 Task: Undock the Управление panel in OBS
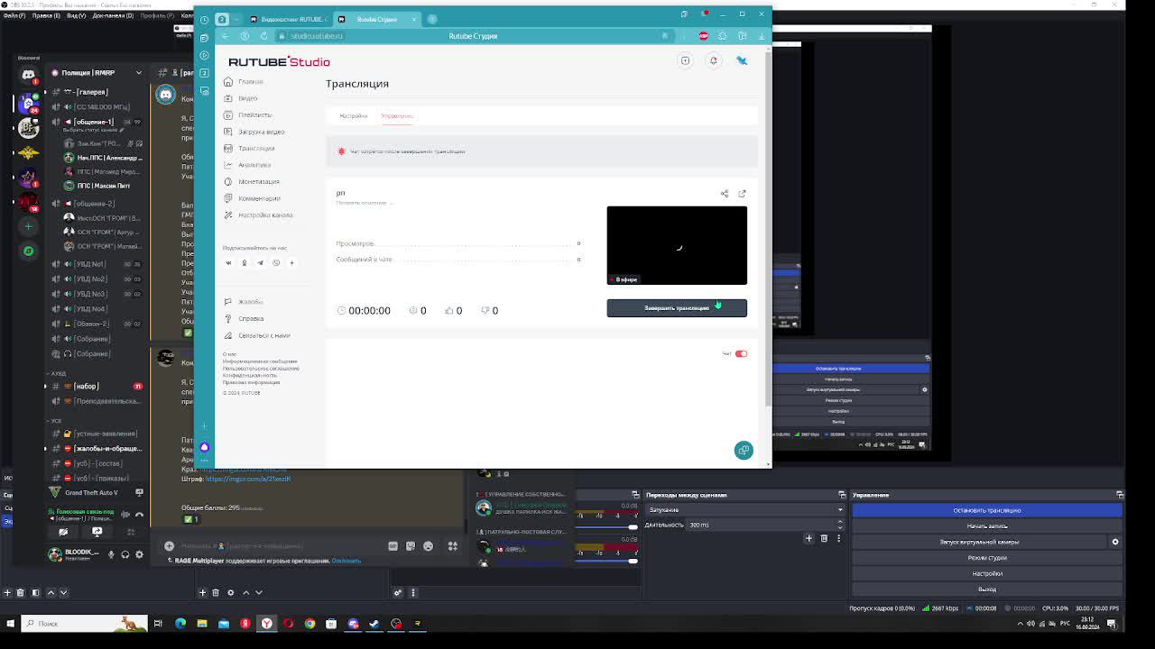tap(1120, 495)
